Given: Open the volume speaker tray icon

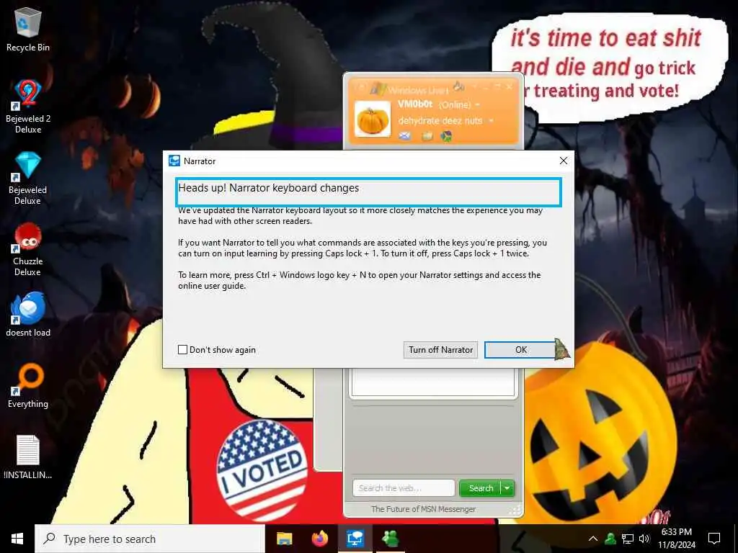Looking at the screenshot, I should tap(644, 539).
